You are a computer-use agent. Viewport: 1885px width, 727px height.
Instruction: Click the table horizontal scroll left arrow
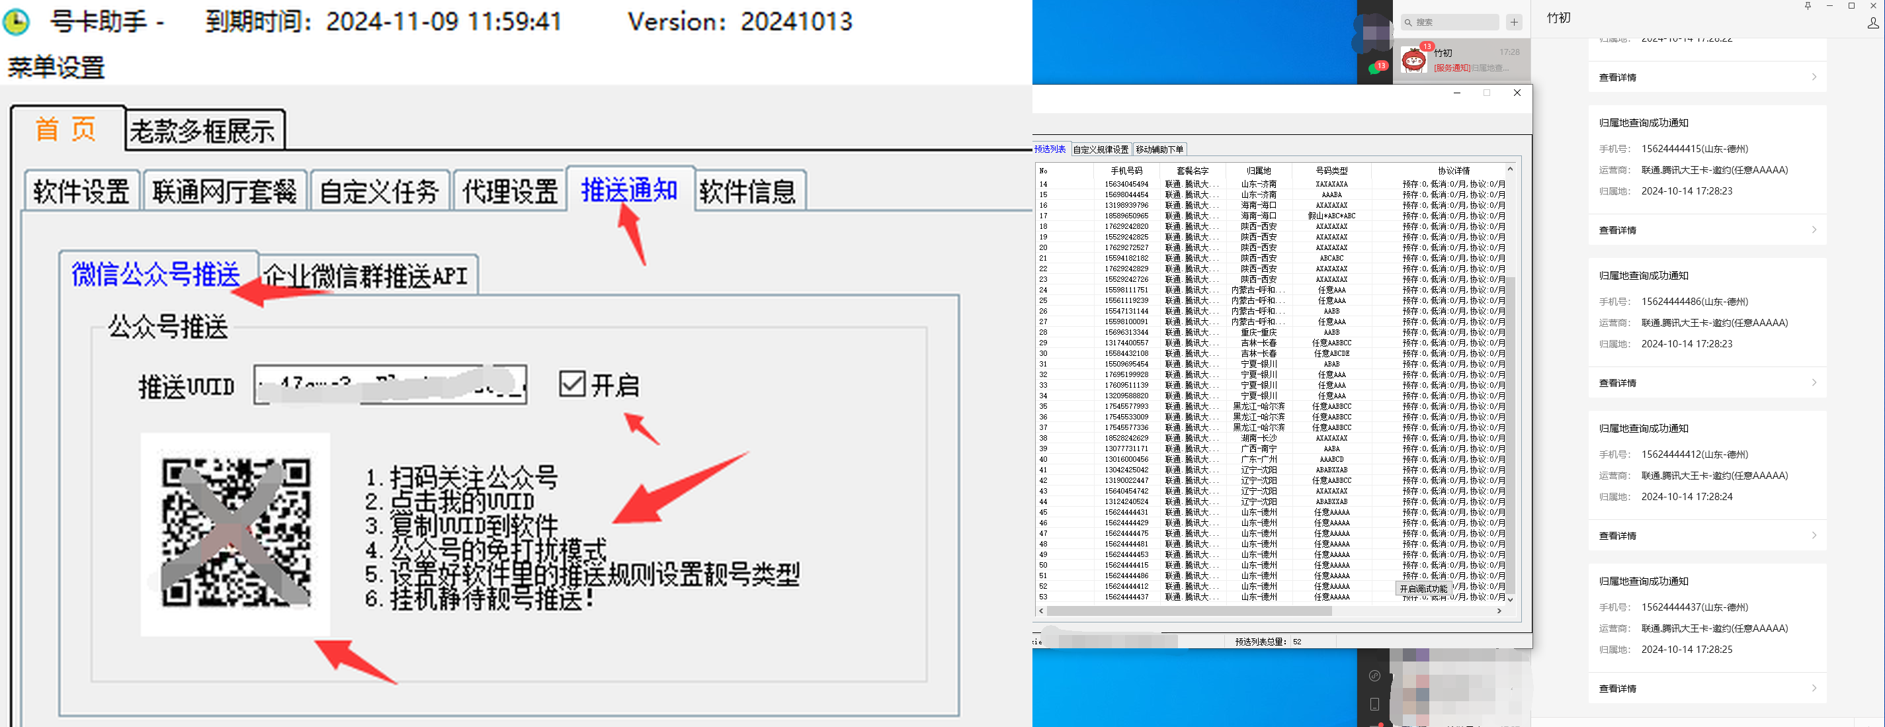[x=1041, y=611]
